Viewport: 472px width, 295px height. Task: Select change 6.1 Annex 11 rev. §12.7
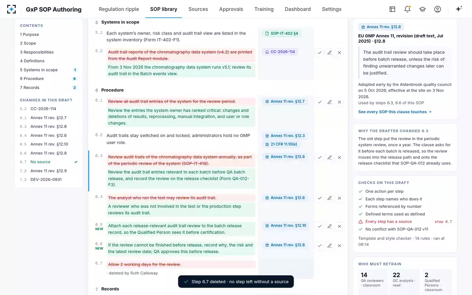click(49, 118)
